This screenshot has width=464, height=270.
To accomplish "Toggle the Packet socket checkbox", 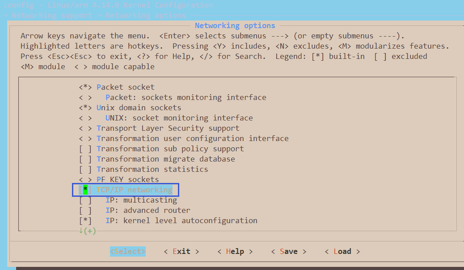I will click(x=85, y=87).
